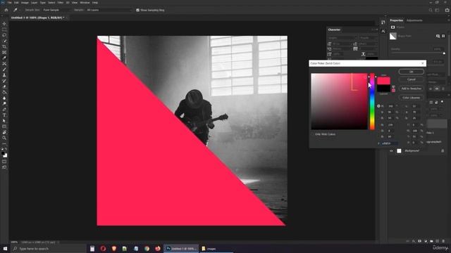451x253 pixels.
Task: Click foreground color swatch in toolbar
Action: click(3, 154)
